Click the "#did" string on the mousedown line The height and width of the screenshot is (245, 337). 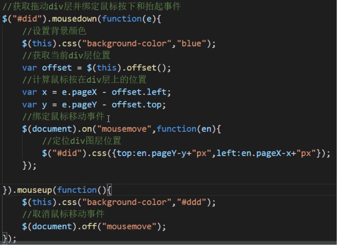click(27, 19)
